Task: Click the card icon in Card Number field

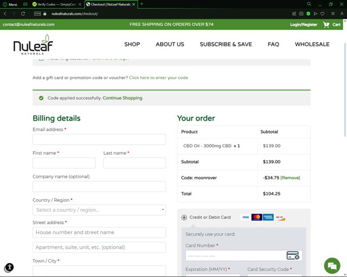Action: click(293, 255)
